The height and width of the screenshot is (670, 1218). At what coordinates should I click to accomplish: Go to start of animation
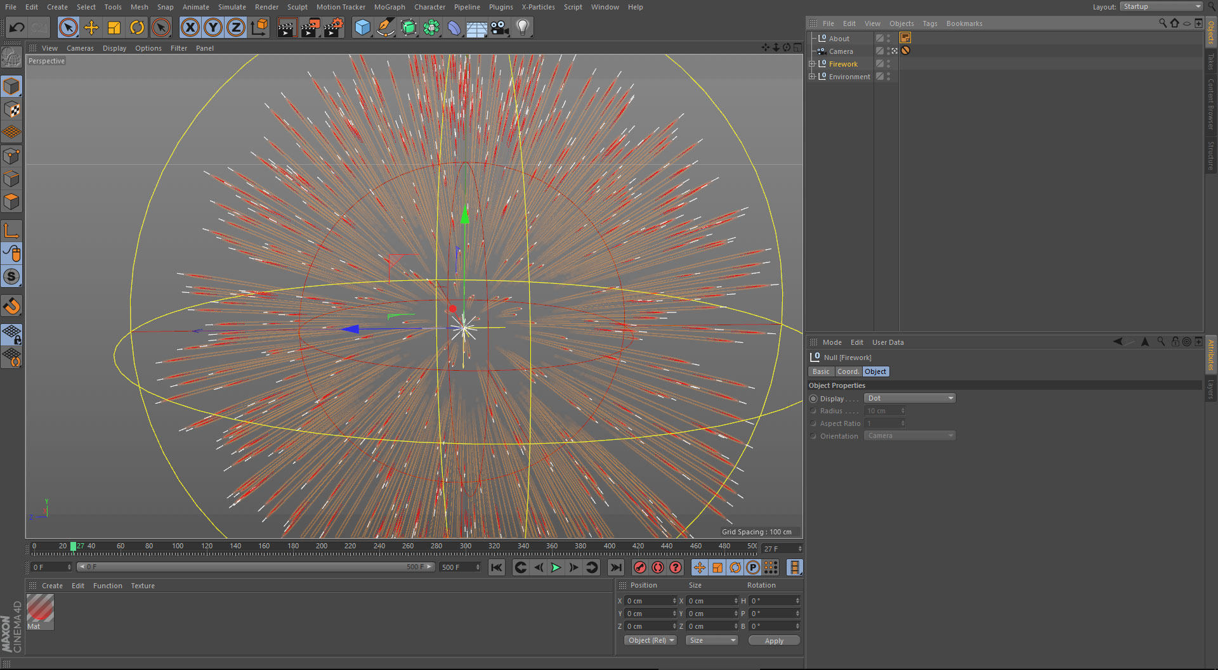(497, 567)
